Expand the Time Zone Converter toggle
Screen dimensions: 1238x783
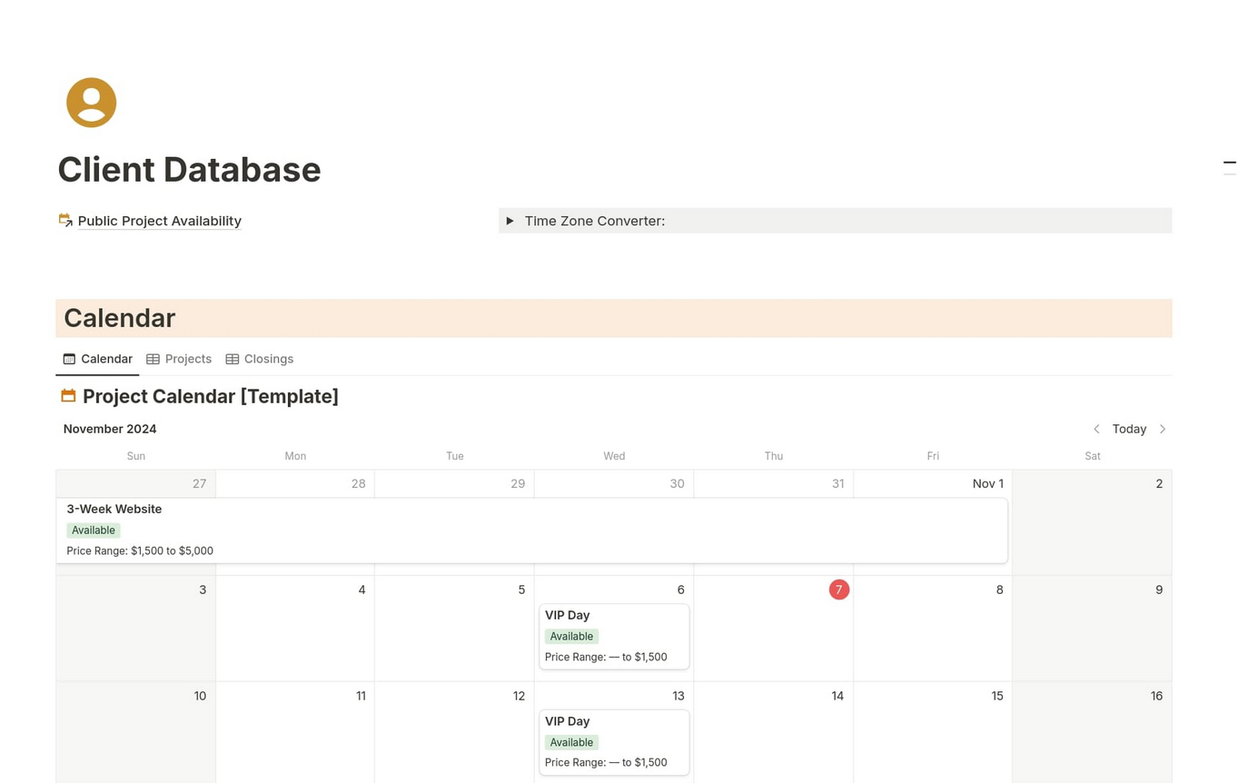(x=510, y=221)
